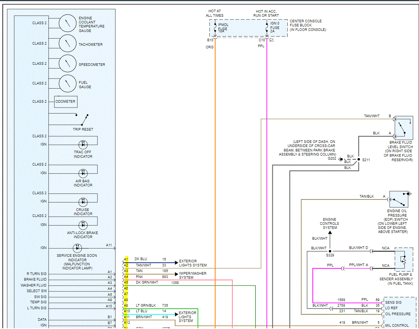Follow the Engine Controls System arrow

click(330, 233)
